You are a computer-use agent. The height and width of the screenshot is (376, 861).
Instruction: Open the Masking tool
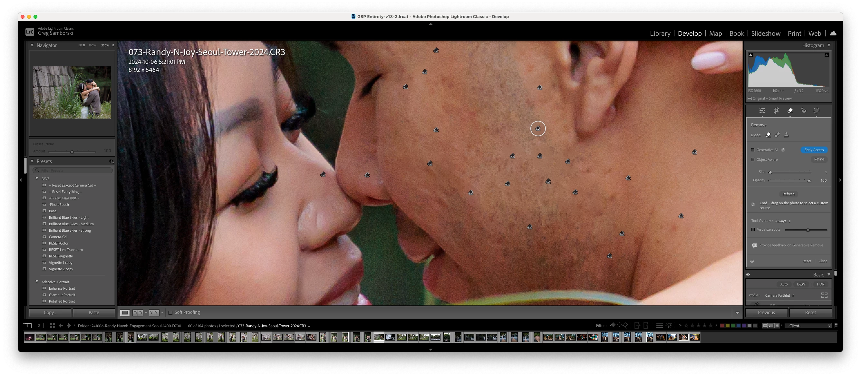(x=816, y=111)
